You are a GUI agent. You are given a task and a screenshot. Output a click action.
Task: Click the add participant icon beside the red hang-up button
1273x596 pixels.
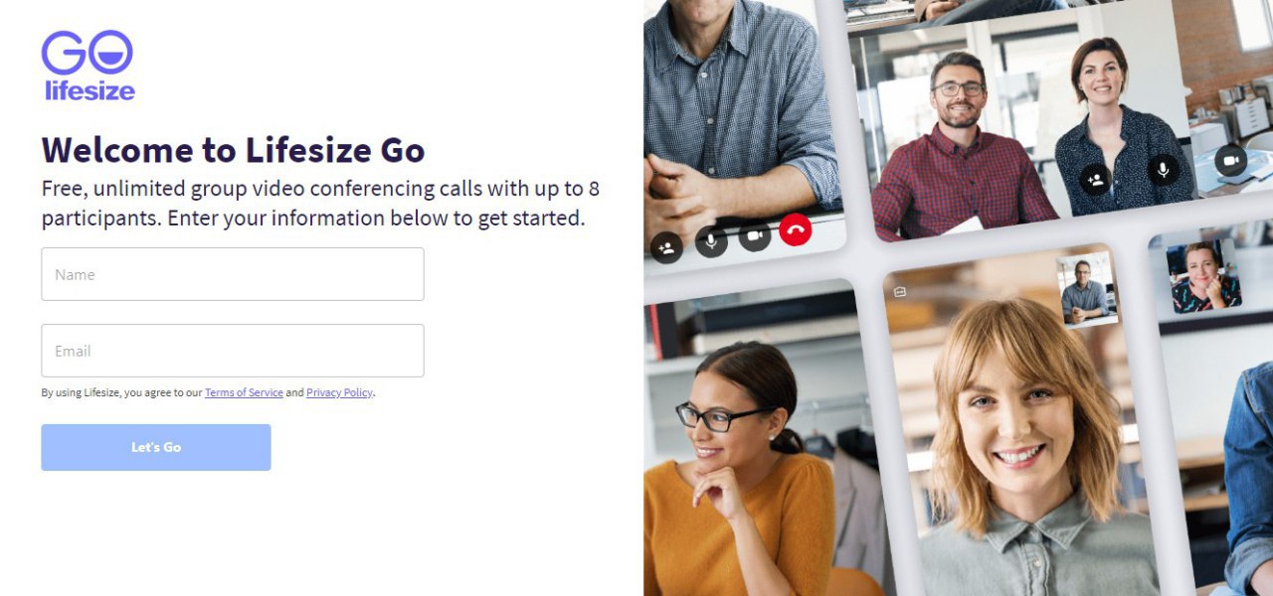tap(667, 247)
